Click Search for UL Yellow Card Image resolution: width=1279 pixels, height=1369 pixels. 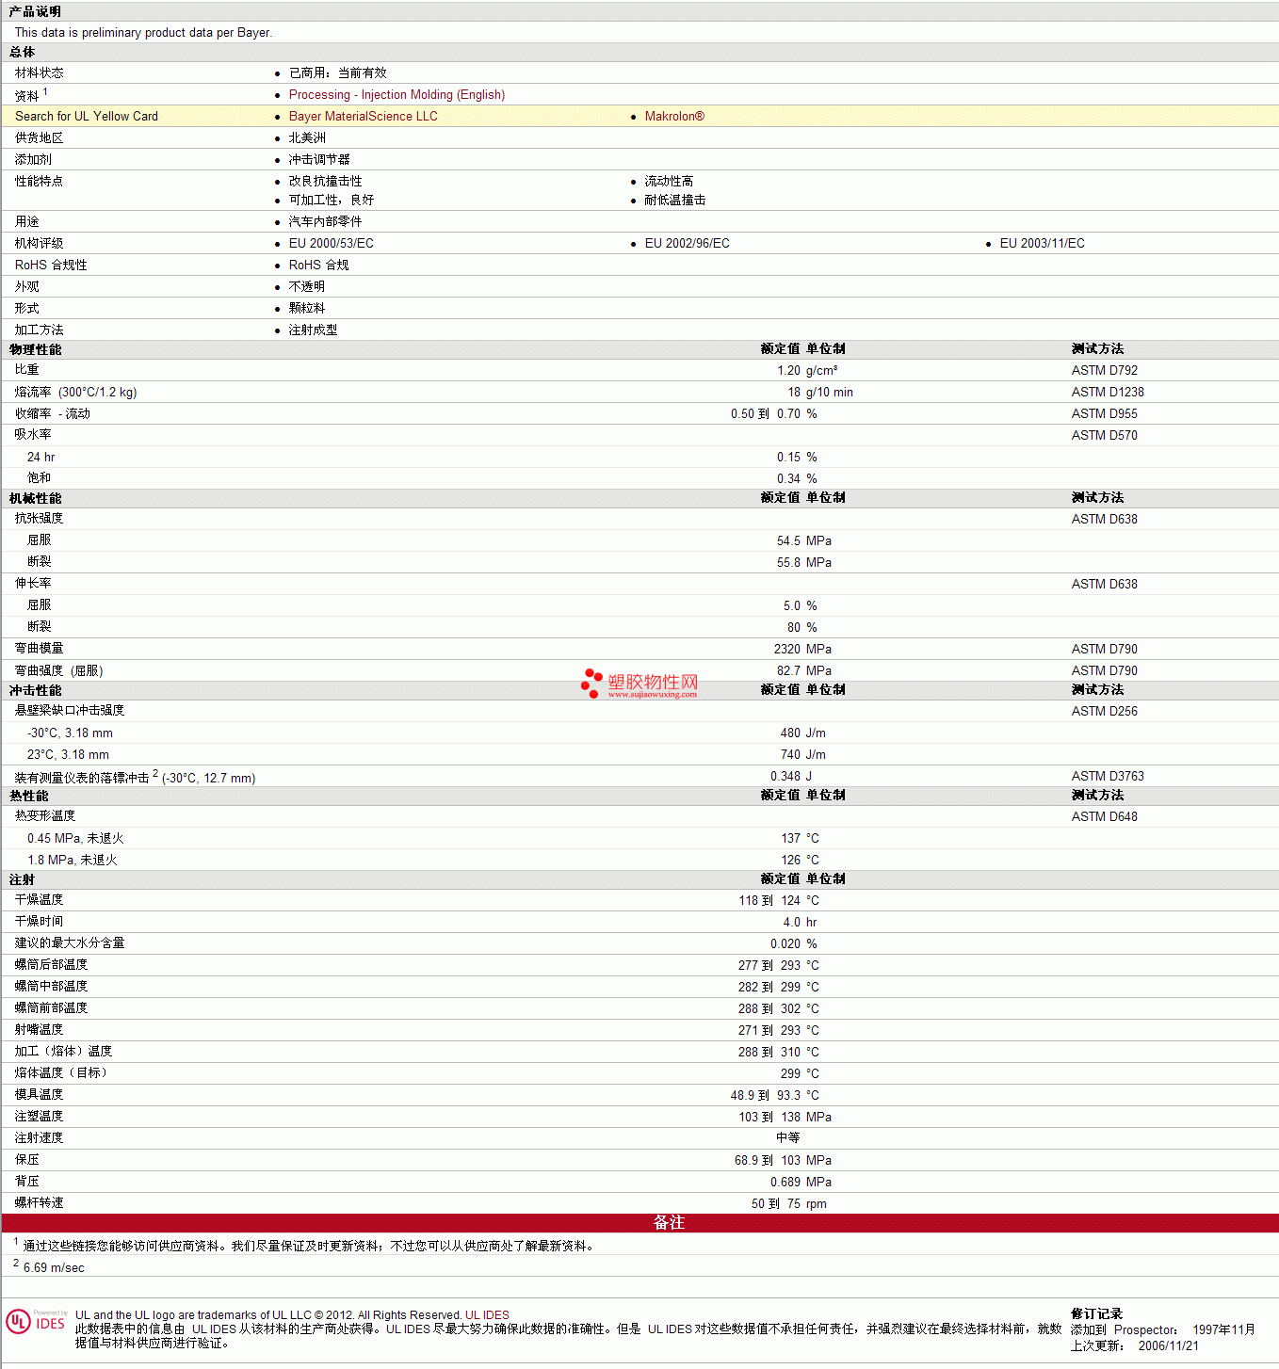[x=87, y=117]
